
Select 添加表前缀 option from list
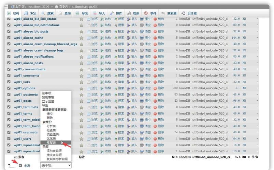(54, 151)
